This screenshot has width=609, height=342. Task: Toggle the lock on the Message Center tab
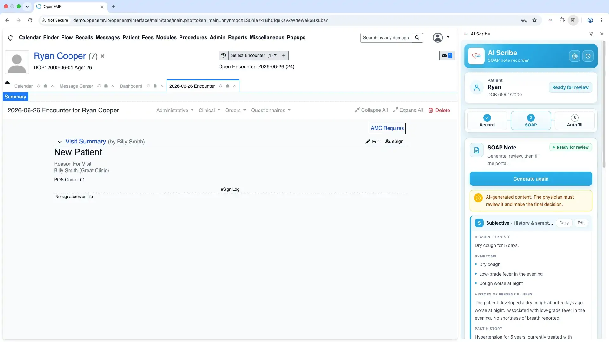(x=106, y=86)
